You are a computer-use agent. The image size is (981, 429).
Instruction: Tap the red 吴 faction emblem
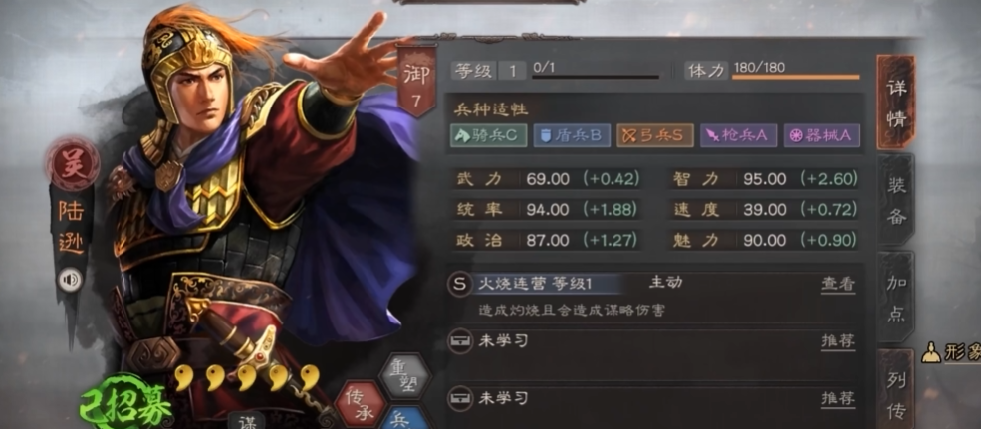pos(73,164)
